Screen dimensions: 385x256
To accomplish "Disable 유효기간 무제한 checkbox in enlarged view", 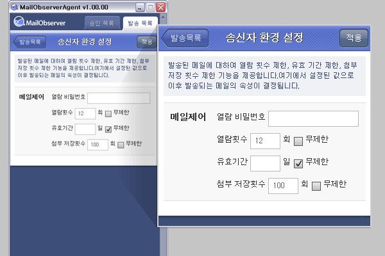I will click(x=298, y=164).
